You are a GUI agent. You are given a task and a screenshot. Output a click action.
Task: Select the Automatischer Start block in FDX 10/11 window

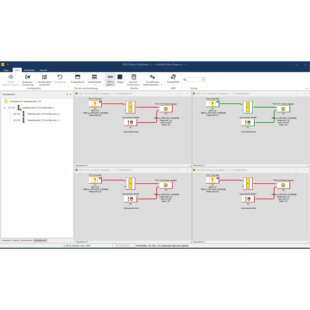[248, 123]
